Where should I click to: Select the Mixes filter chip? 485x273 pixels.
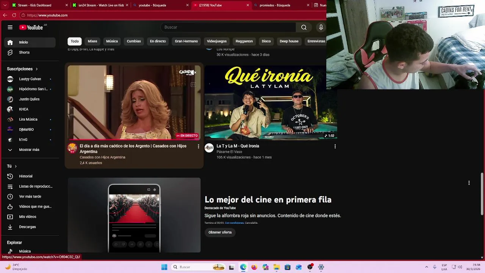click(x=92, y=41)
